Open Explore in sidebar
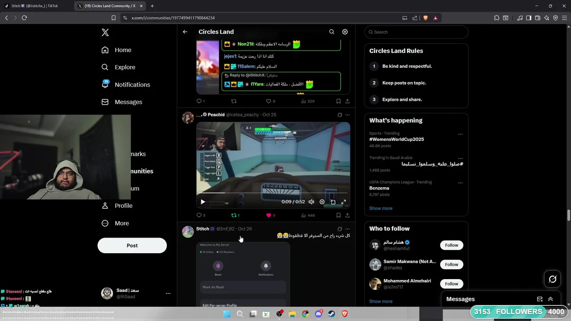This screenshot has width=571, height=321. [x=118, y=67]
